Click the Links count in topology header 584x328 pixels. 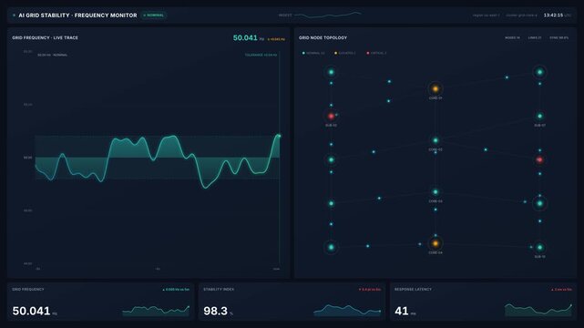pos(535,38)
